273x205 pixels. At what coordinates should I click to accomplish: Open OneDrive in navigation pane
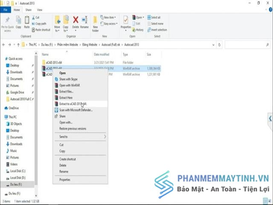12,108
